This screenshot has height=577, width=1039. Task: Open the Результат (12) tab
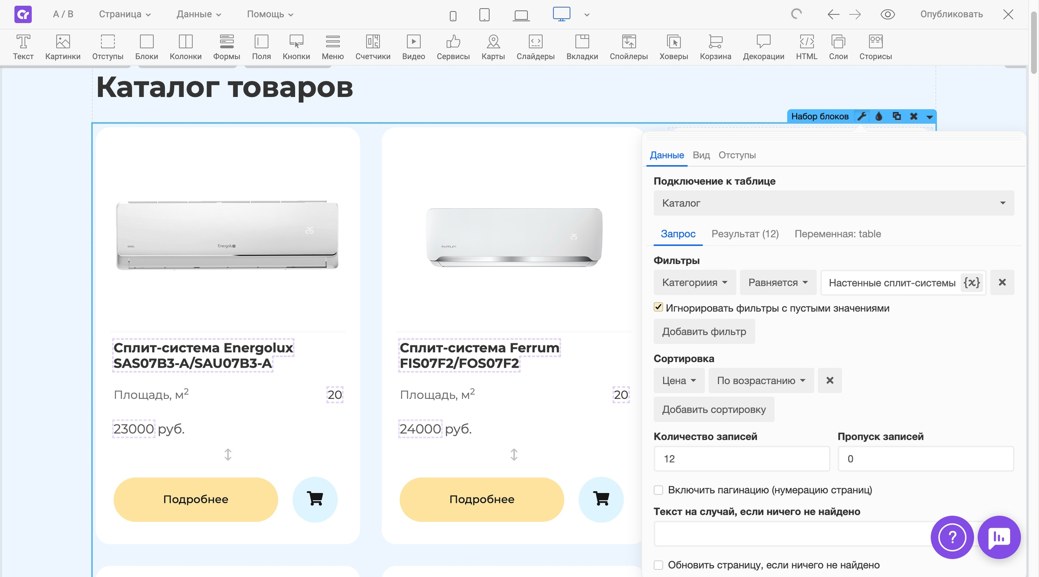745,234
